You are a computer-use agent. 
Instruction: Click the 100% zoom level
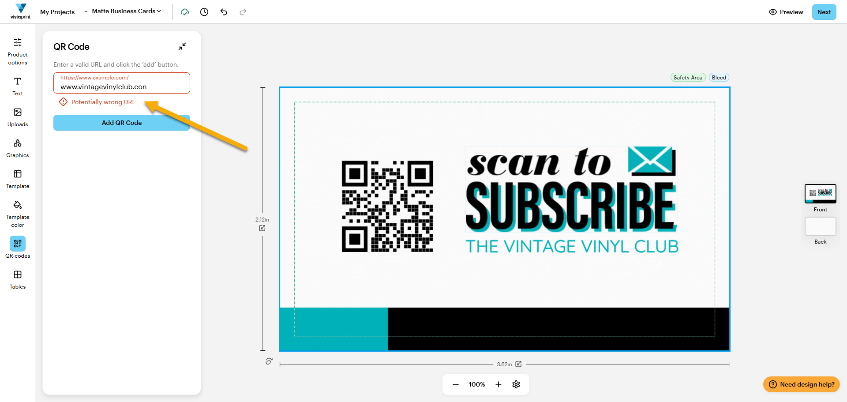477,384
